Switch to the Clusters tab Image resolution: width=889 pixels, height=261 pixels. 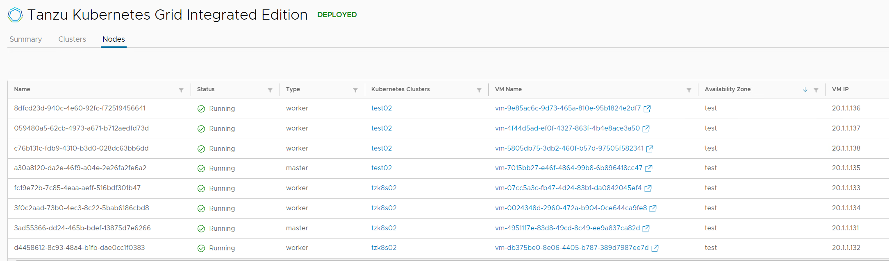72,39
